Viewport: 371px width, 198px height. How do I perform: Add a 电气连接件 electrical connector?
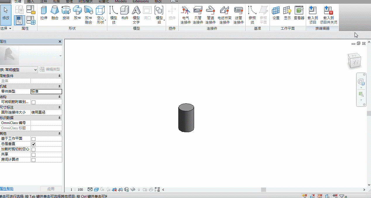pyautogui.click(x=186, y=15)
